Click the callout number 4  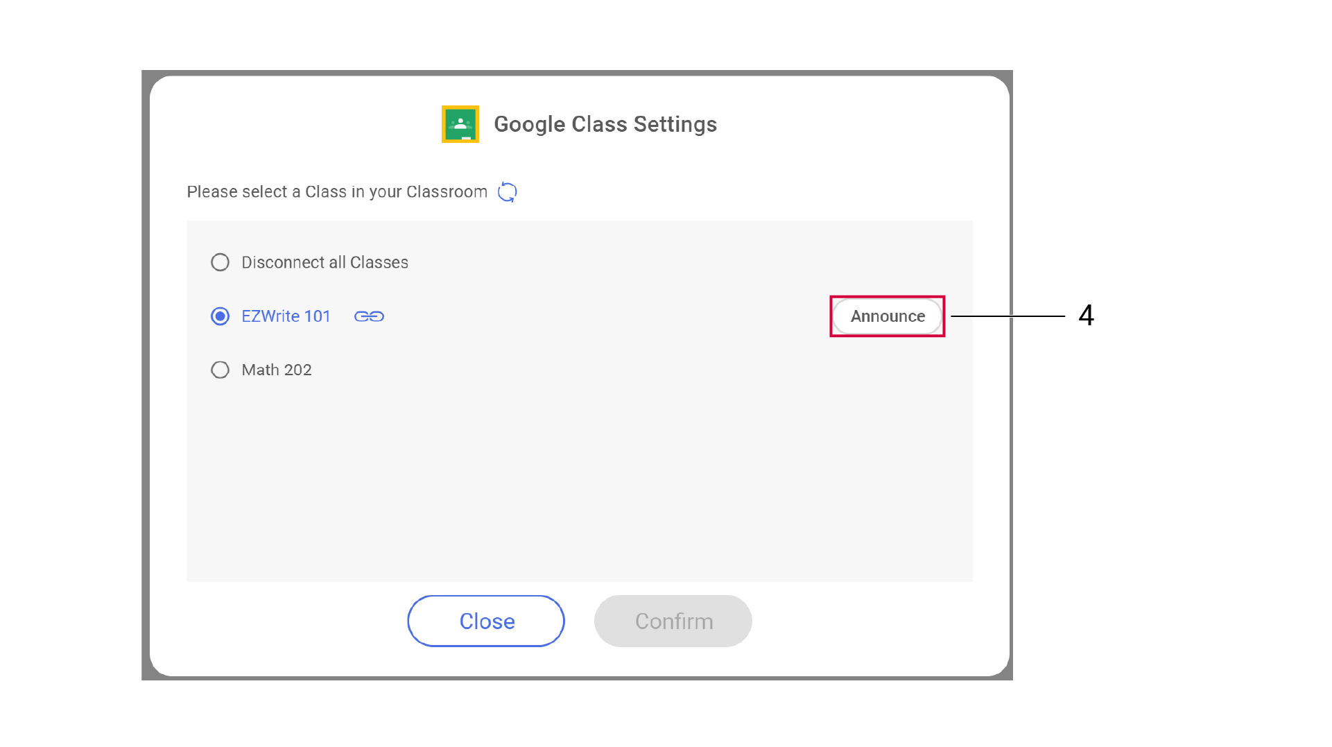(1086, 316)
